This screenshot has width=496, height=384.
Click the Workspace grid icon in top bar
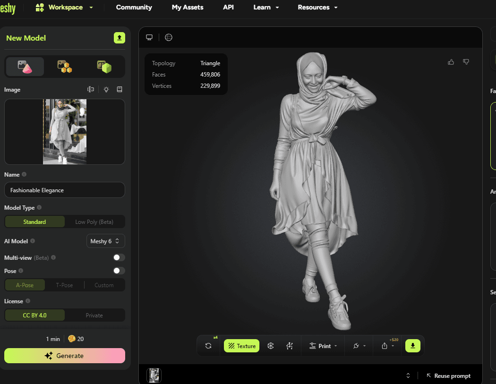click(40, 7)
